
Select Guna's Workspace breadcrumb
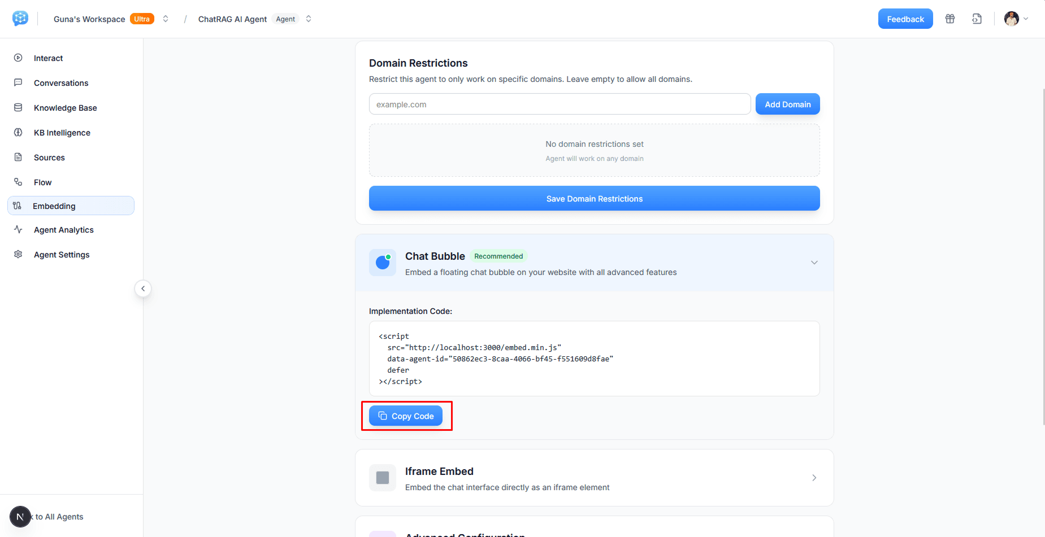(x=89, y=19)
